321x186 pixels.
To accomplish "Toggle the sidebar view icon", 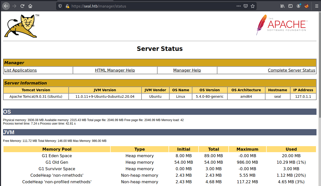I will [290, 6].
